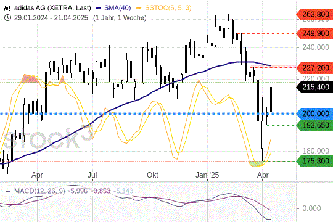Click the MACD color marker dash
The image size is (333, 222).
pyautogui.click(x=8, y=191)
